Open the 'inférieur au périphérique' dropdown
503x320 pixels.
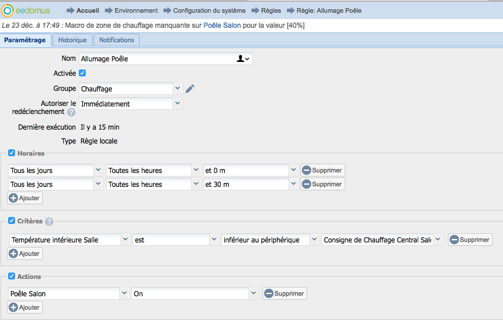(314, 240)
